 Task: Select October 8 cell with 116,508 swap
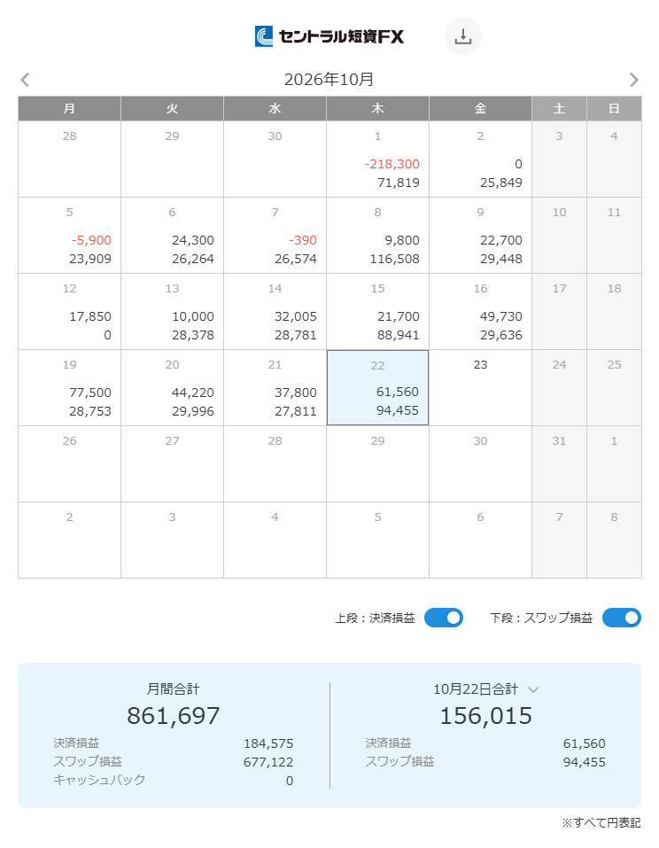coord(378,235)
